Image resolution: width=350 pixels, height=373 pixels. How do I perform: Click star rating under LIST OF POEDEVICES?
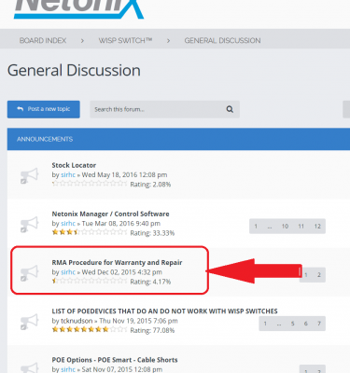click(90, 329)
